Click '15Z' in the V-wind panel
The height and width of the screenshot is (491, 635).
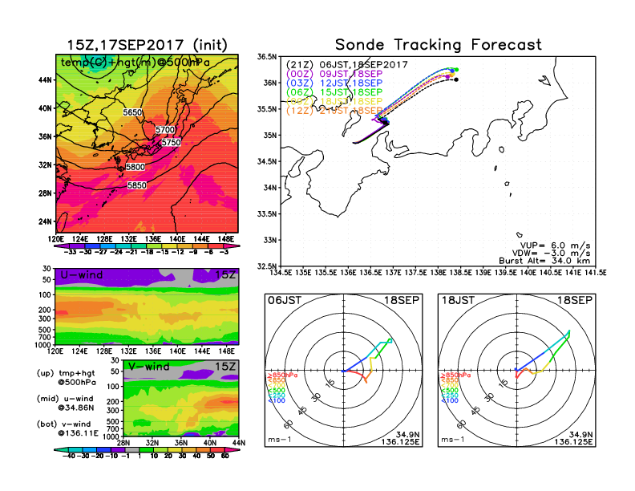tap(224, 367)
